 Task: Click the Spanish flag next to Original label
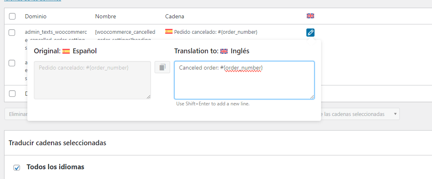[66, 51]
